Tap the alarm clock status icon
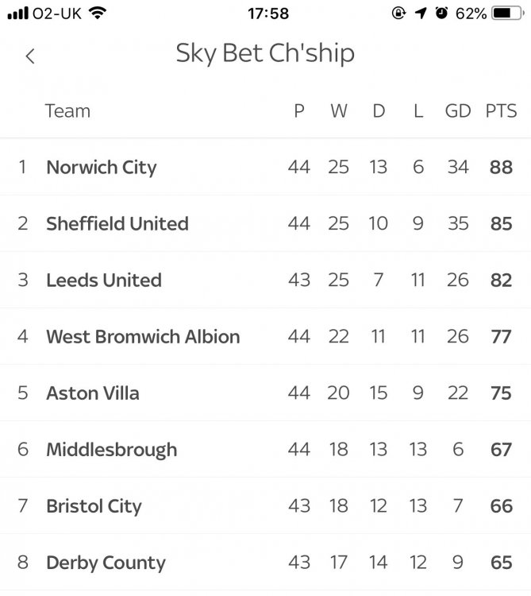This screenshot has height=596, width=531. pos(441,14)
